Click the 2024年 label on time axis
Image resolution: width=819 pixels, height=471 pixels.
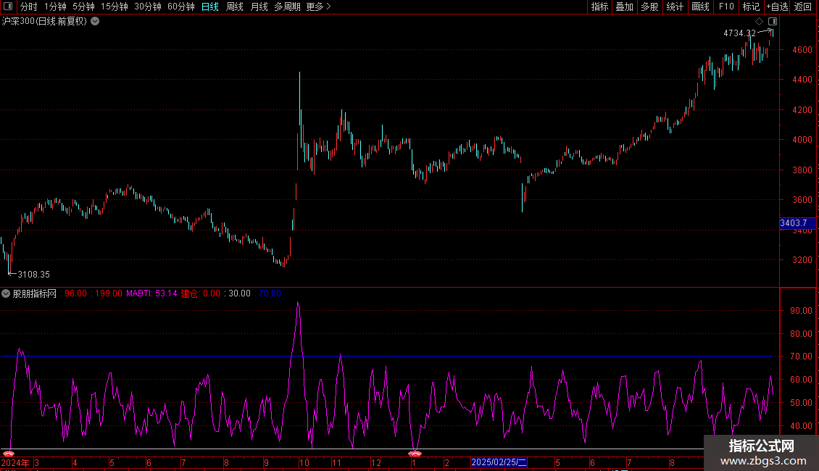[15, 462]
